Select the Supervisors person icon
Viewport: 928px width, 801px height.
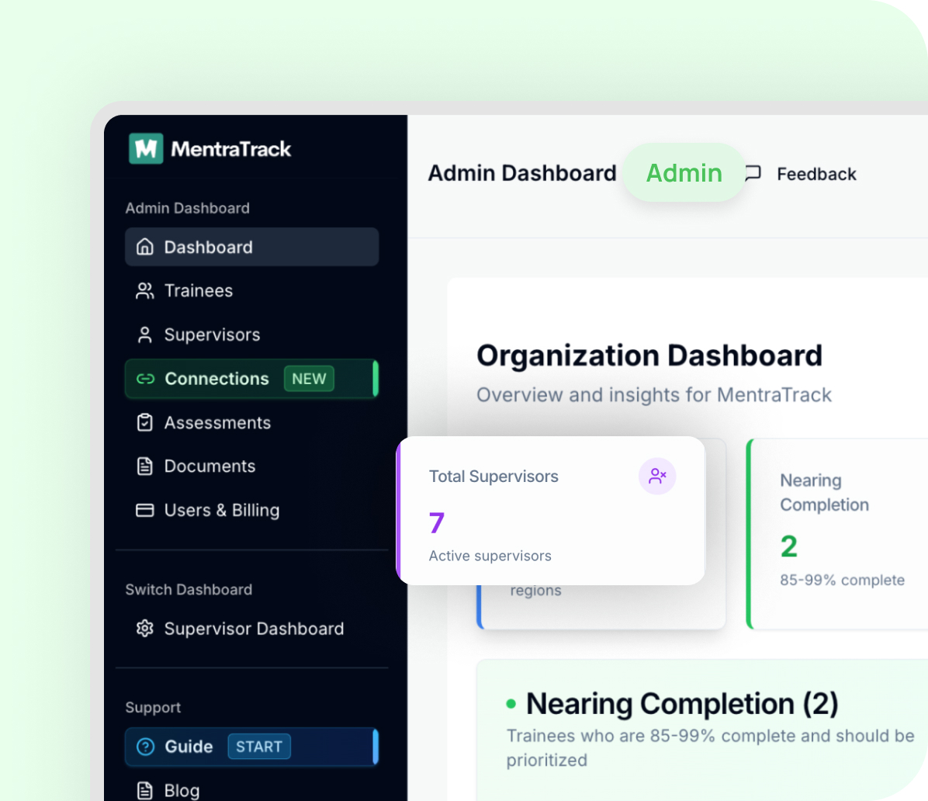coord(144,335)
